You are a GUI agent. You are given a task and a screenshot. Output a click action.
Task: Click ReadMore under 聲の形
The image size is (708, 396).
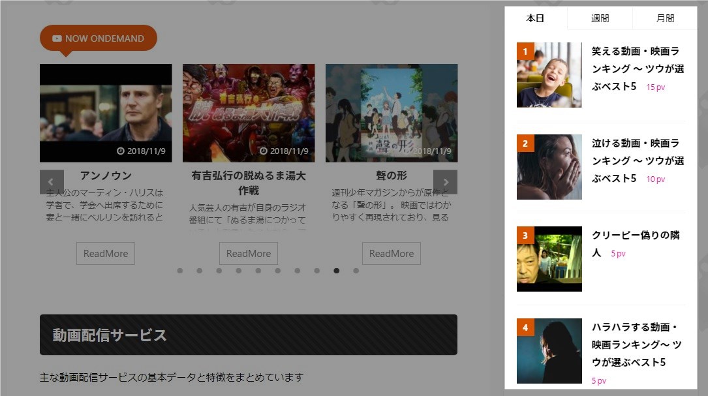click(392, 253)
